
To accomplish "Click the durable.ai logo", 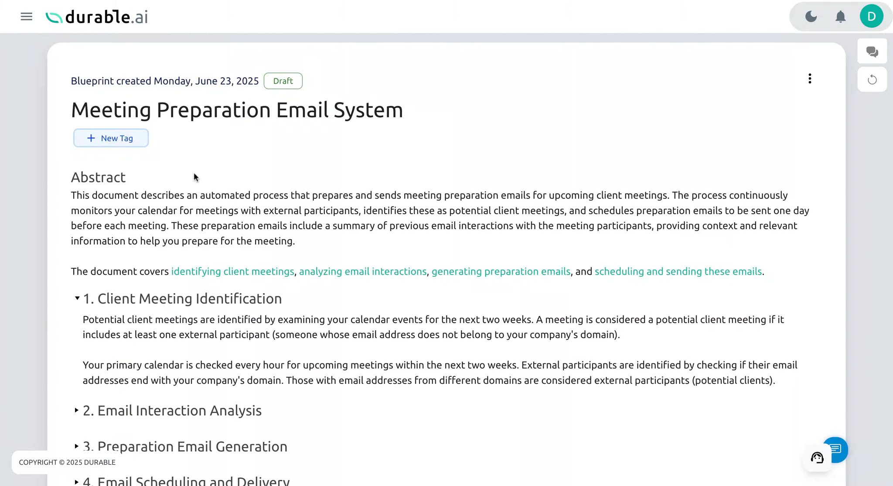I will 96,16.
